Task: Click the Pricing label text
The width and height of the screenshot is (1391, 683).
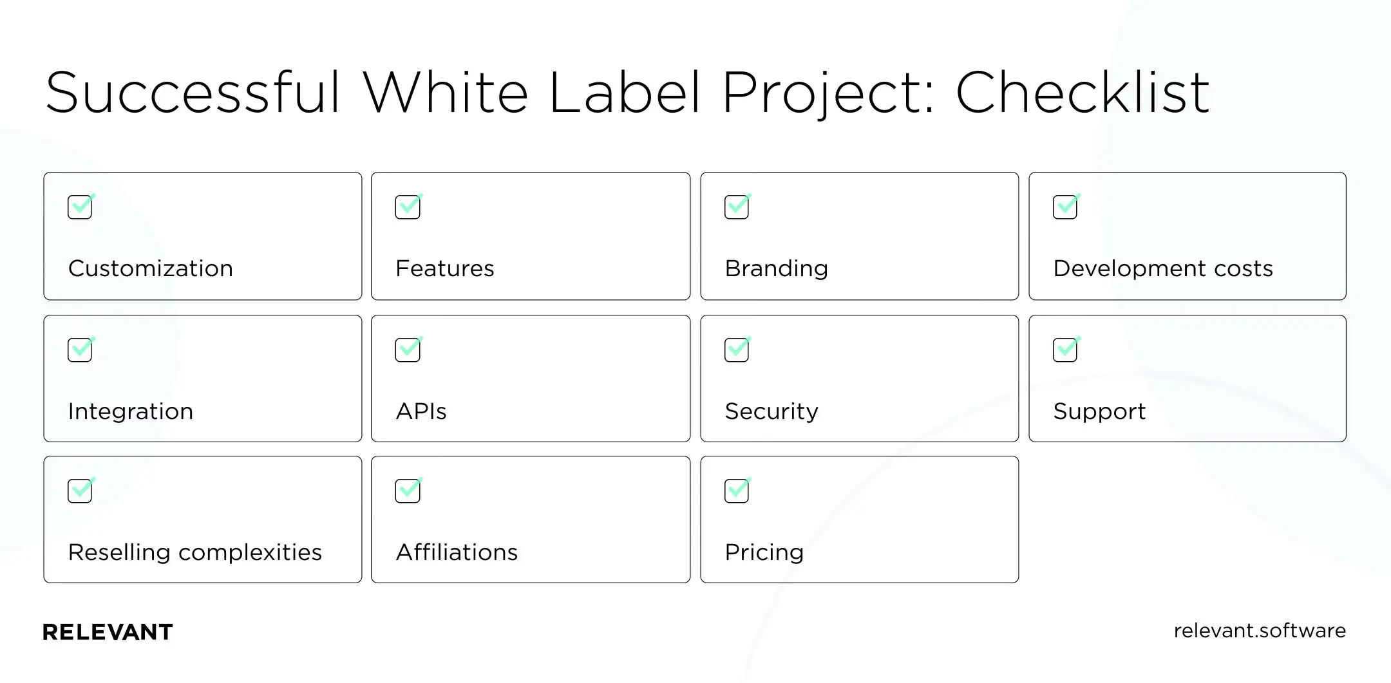Action: click(x=764, y=552)
